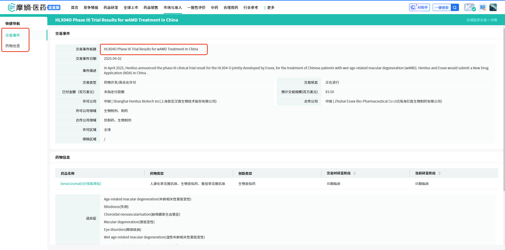Open the 市场与准入 menu
The width and height of the screenshot is (505, 250).
point(173,8)
